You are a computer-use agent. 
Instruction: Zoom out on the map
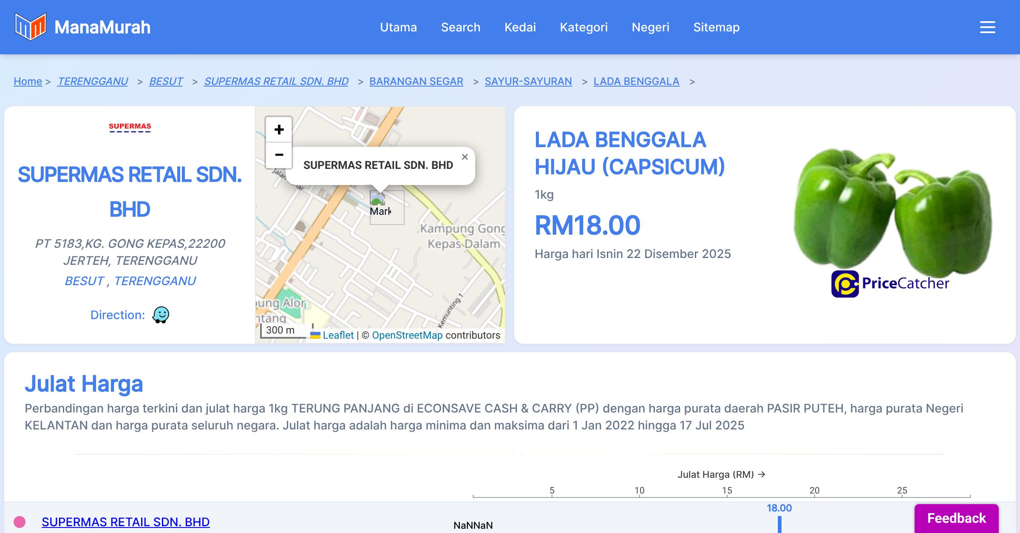(279, 155)
